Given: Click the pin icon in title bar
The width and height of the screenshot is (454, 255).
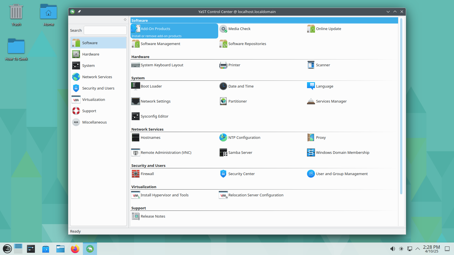Looking at the screenshot, I should (79, 12).
